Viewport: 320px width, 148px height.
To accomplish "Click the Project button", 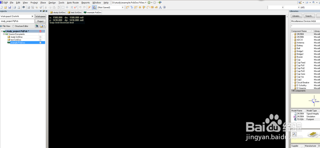I will (x=40, y=21).
